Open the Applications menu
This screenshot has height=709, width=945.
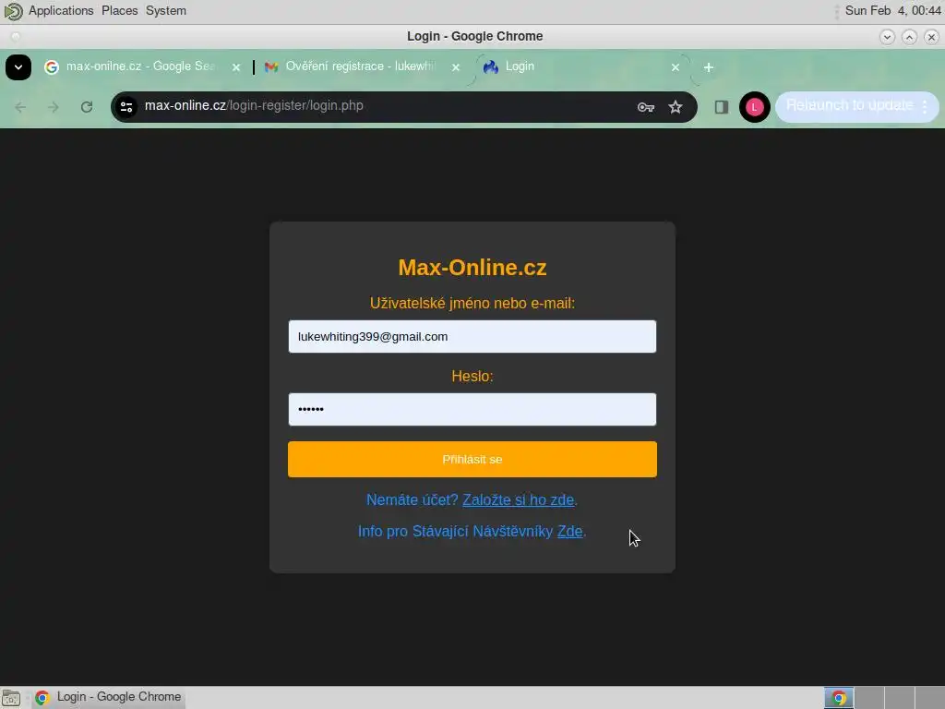(61, 11)
